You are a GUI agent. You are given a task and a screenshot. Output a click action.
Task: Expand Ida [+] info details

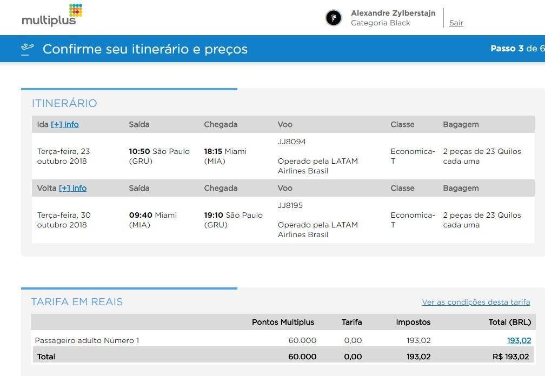click(x=65, y=124)
